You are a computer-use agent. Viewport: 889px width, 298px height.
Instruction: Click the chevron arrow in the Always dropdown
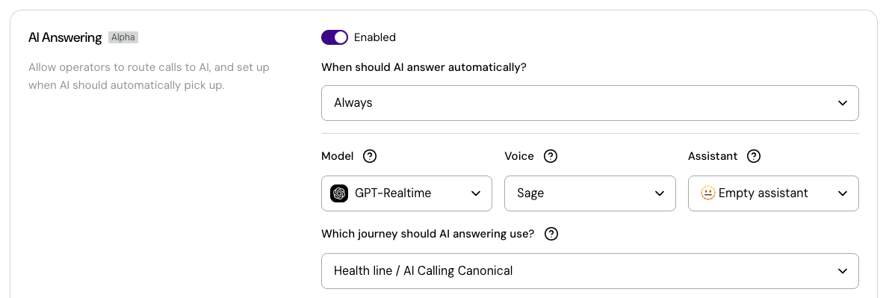[843, 103]
